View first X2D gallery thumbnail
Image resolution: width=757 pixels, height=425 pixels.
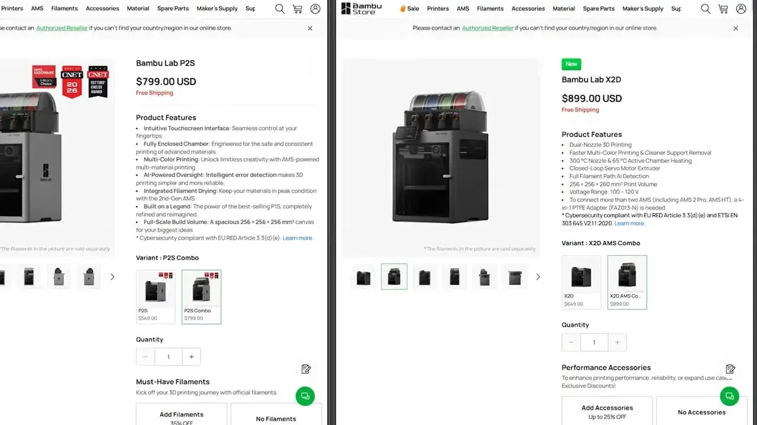364,277
